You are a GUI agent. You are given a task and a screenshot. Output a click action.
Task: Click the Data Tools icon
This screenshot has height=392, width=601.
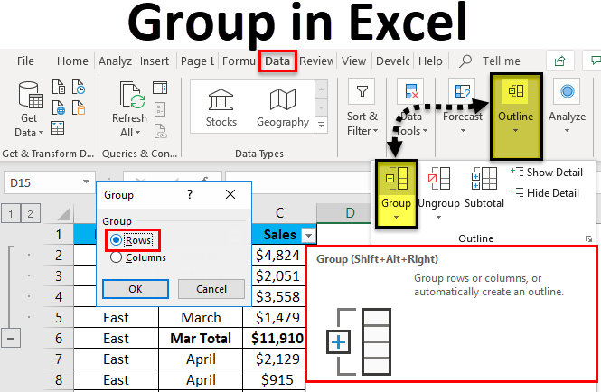[410, 91]
